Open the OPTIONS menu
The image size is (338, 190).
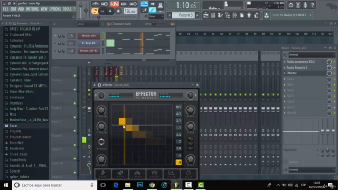[x=55, y=9]
